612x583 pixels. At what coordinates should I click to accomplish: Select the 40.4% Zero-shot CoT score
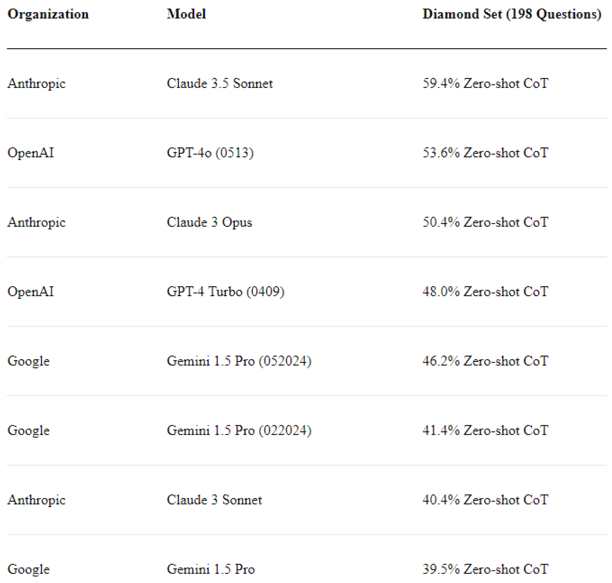tap(485, 499)
